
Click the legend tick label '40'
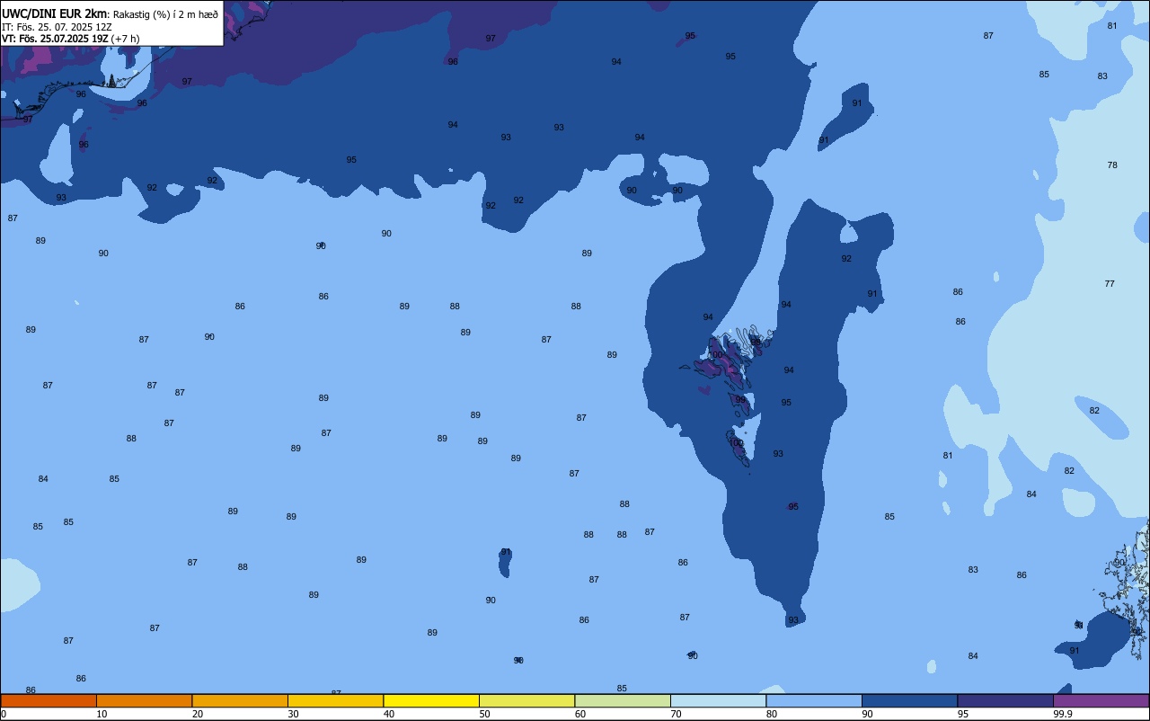point(389,714)
